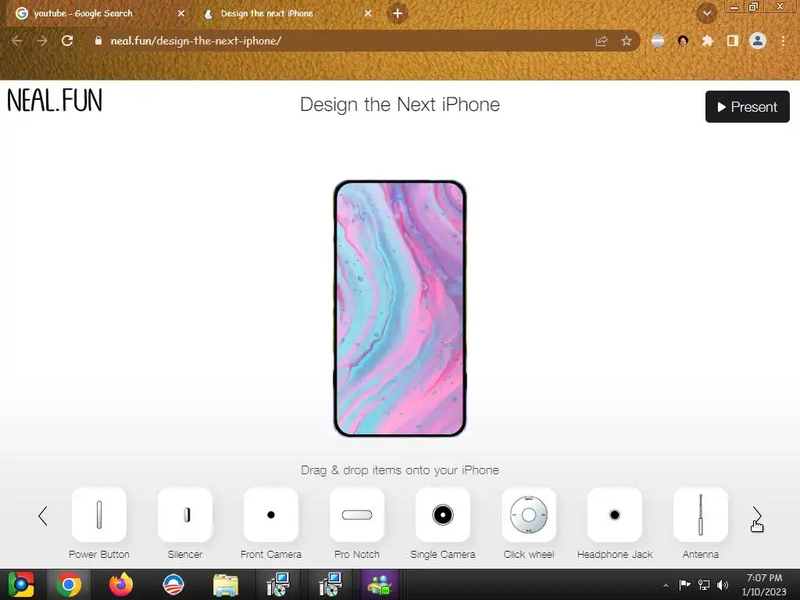The width and height of the screenshot is (800, 600).
Task: Select the Pro Notch item
Action: (357, 514)
